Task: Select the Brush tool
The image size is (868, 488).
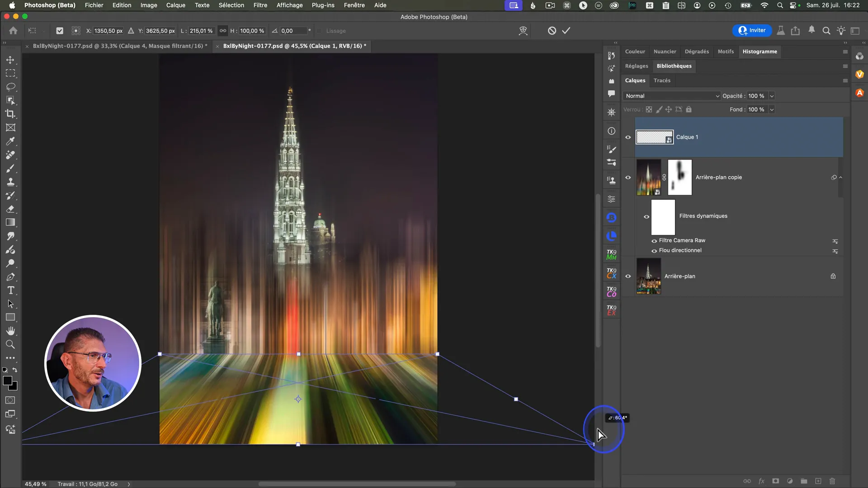Action: 10,168
